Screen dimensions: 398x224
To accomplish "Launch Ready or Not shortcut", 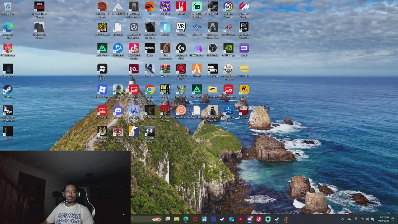I will [x=213, y=9].
